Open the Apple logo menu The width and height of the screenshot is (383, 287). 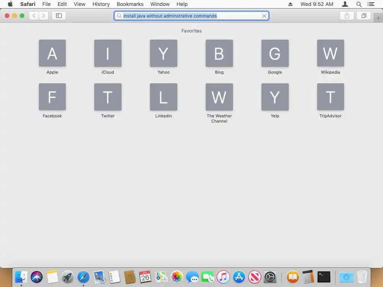coord(10,4)
